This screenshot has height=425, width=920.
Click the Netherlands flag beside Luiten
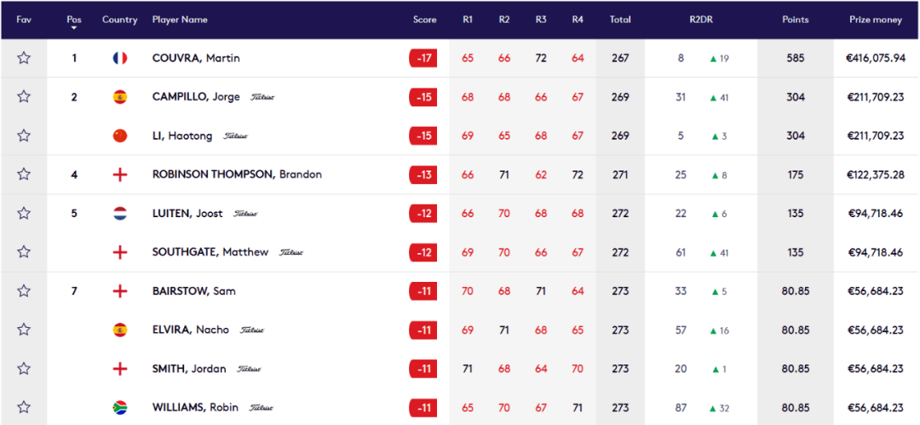point(120,213)
